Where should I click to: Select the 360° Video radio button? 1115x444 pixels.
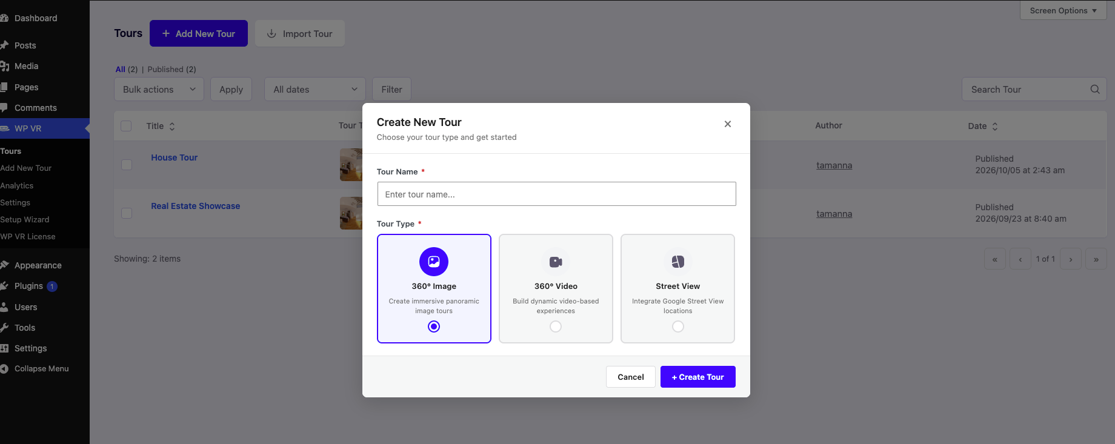pyautogui.click(x=556, y=326)
